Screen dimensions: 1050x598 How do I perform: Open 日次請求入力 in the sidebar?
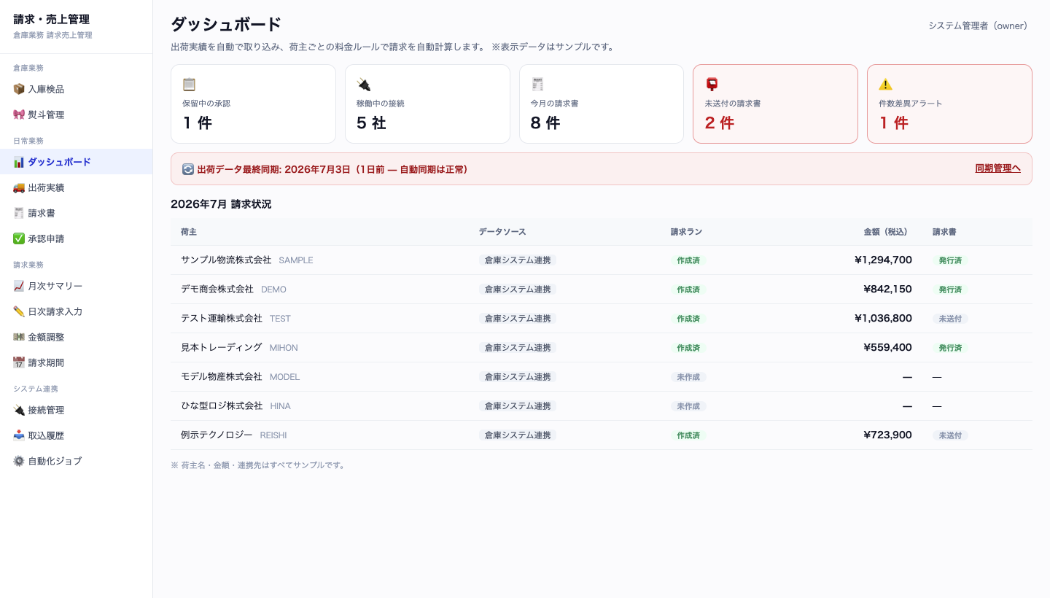click(77, 311)
